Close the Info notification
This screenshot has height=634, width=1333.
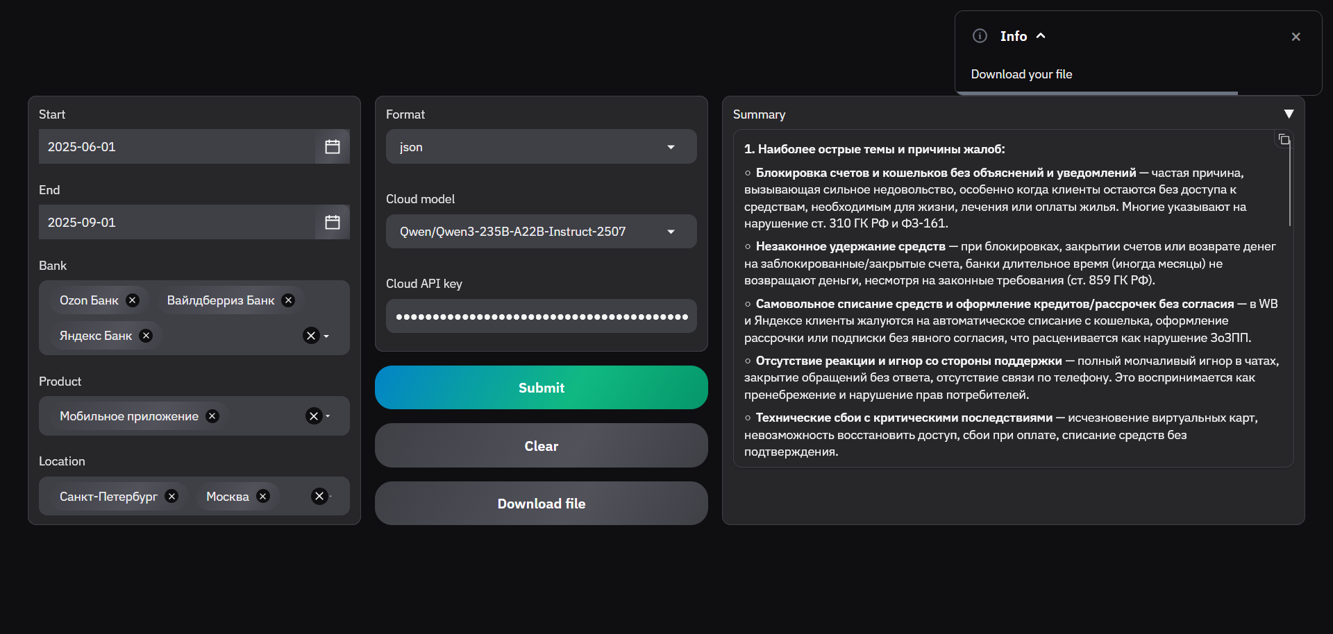pyautogui.click(x=1296, y=37)
